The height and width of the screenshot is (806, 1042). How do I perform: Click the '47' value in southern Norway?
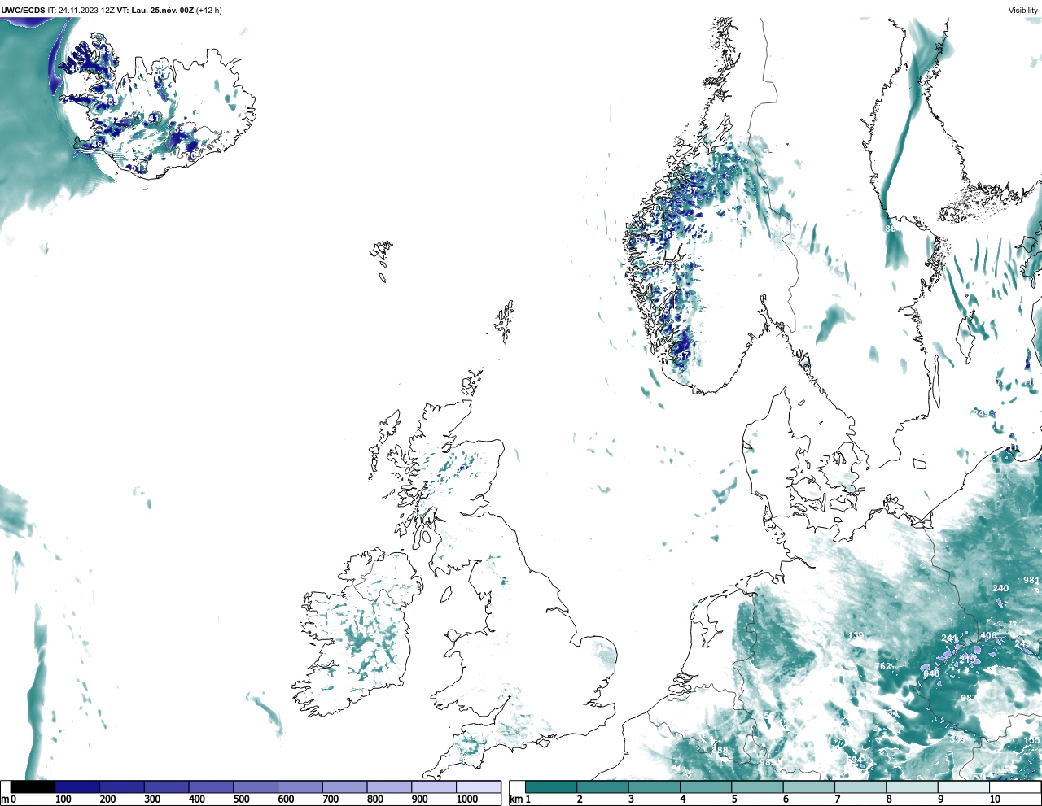pos(684,355)
